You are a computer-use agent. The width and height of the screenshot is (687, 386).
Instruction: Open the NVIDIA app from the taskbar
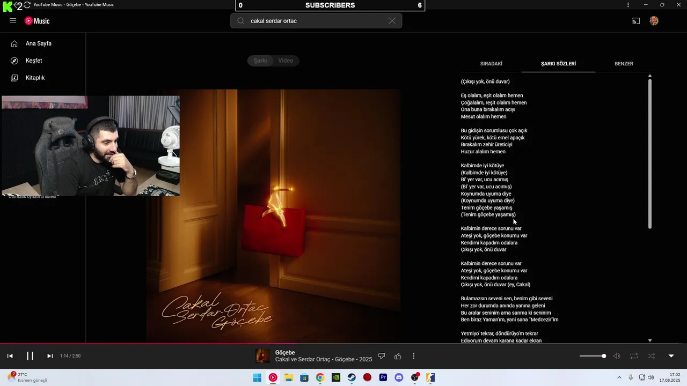point(336,377)
